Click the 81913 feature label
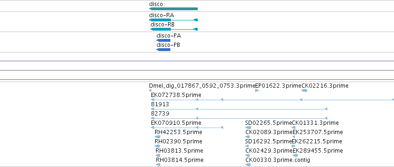Image resolution: width=394 pixels, height=167 pixels. click(x=160, y=104)
